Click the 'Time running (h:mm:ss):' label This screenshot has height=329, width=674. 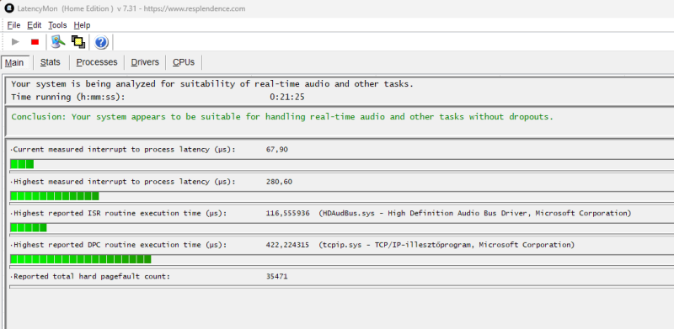point(68,97)
